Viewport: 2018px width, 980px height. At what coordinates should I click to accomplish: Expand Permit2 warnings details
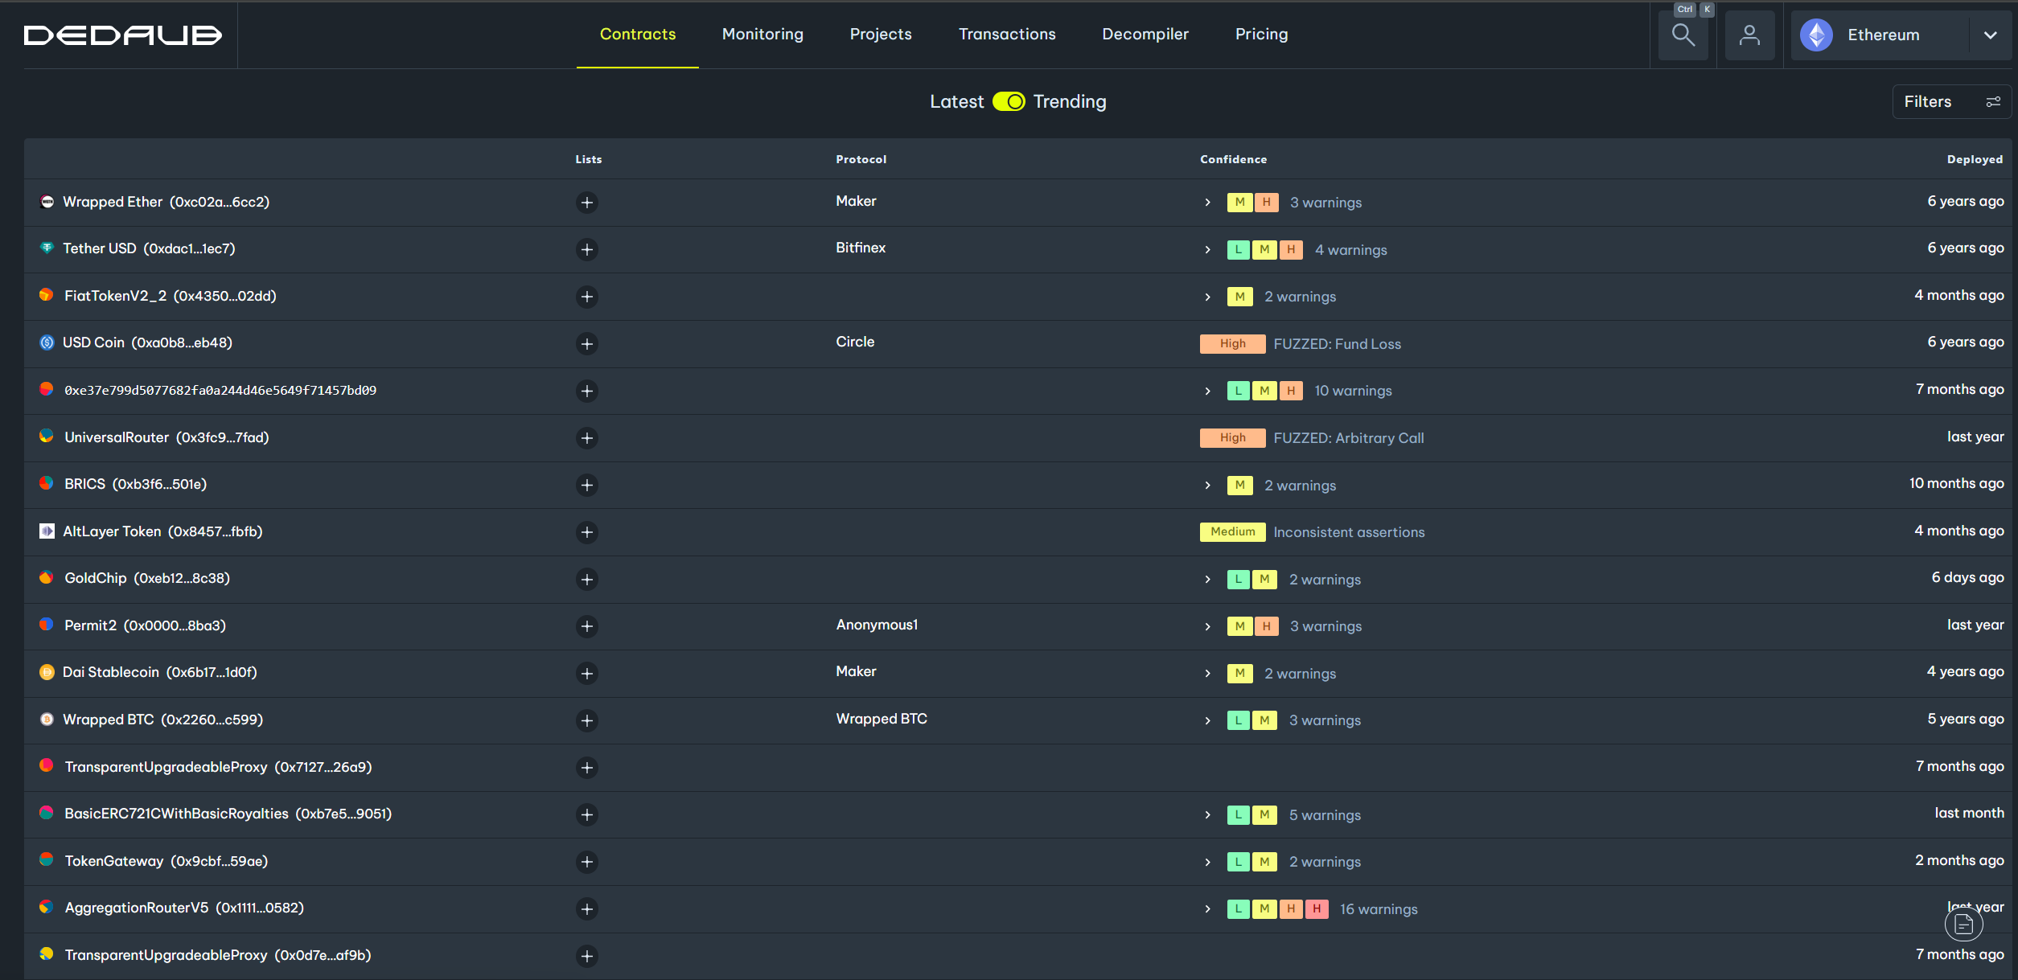click(1207, 627)
